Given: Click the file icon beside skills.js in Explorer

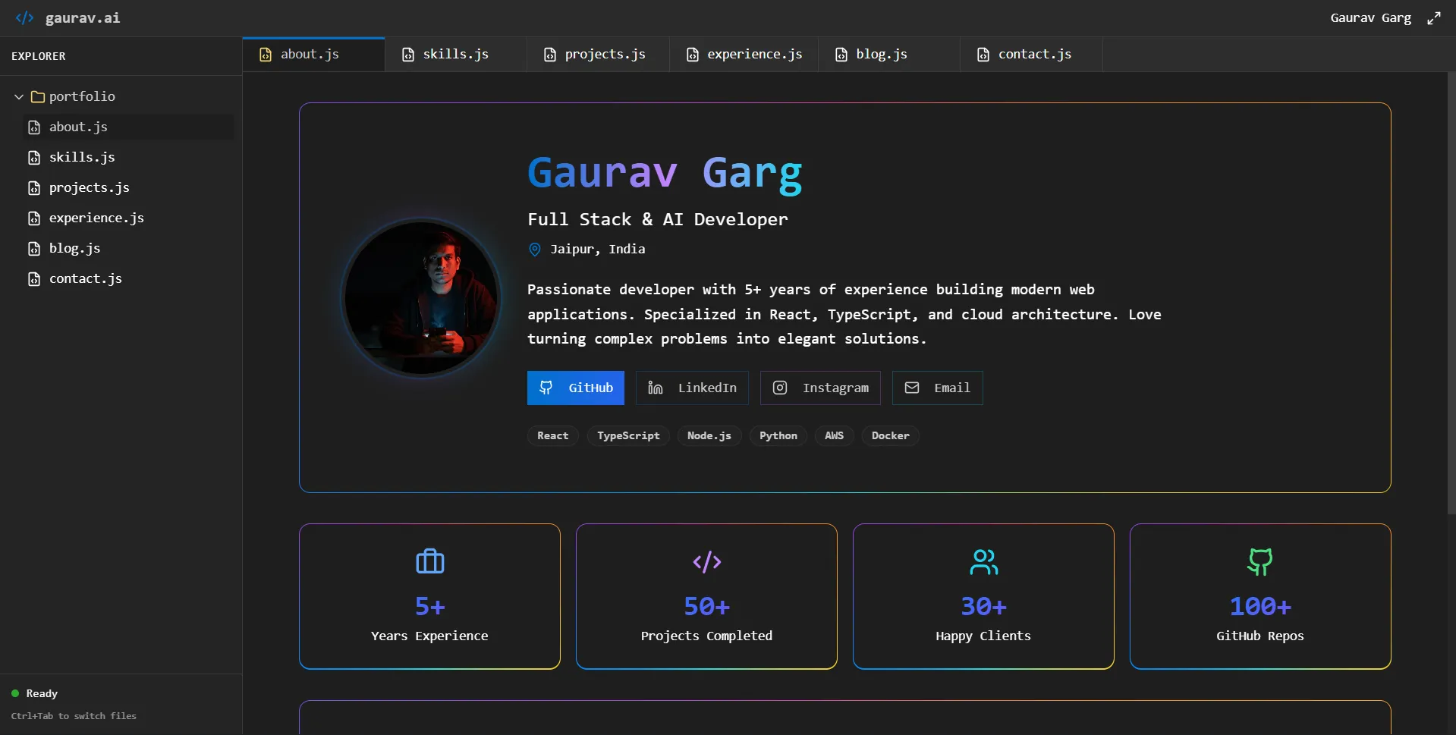Looking at the screenshot, I should tap(34, 158).
